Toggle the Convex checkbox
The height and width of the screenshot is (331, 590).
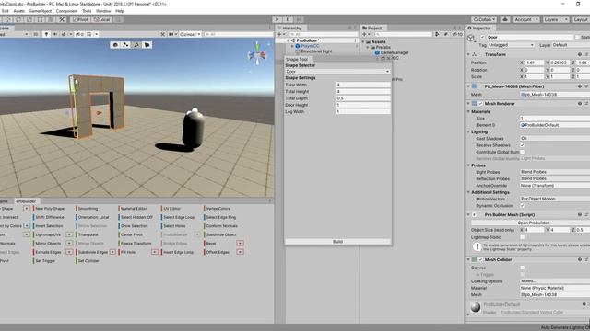(x=523, y=268)
